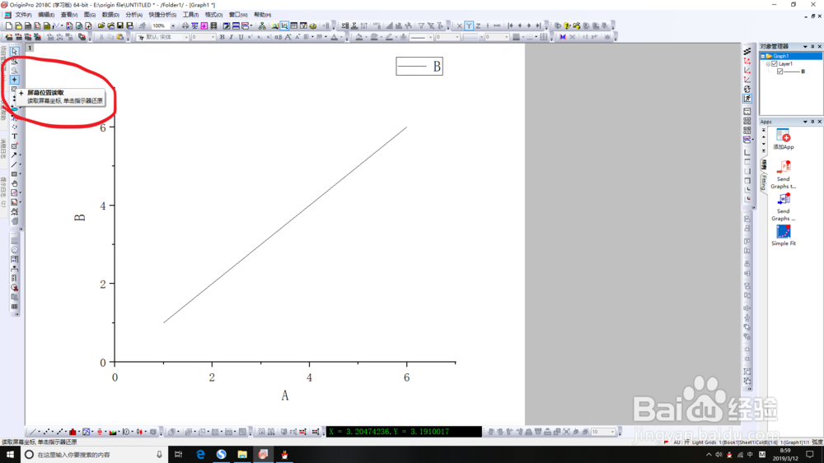
Task: Select the Pointer tool in the tools toolbar
Action: [14, 51]
